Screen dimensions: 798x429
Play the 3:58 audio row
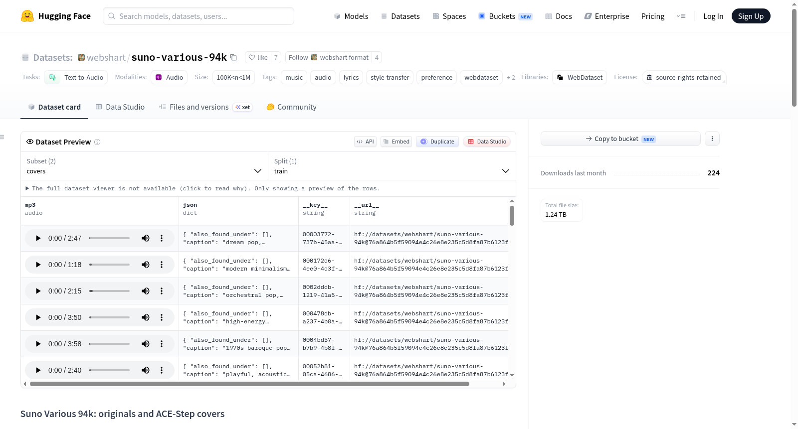[38, 344]
